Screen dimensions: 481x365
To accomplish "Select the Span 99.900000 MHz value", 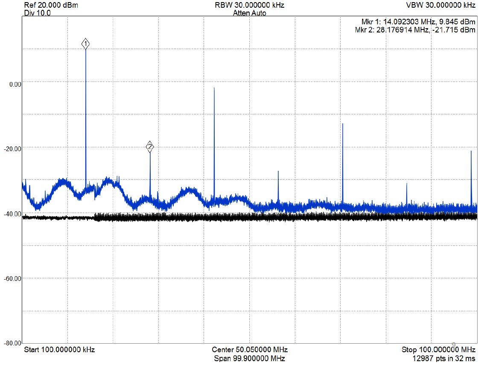I will [x=249, y=358].
